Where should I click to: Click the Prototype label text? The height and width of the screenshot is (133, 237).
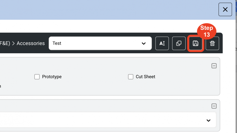pyautogui.click(x=52, y=77)
